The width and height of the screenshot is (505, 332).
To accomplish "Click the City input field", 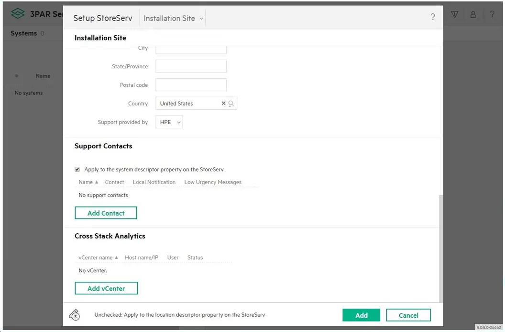I will [x=191, y=50].
